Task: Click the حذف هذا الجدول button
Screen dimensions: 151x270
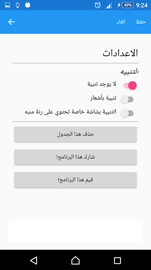Action: tap(75, 134)
